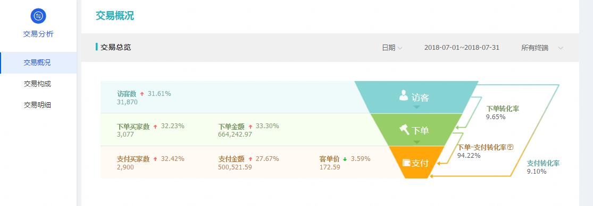This screenshot has height=206, width=593.
Task: Open the 所有终端 terminal dropdown
Action: [x=542, y=48]
